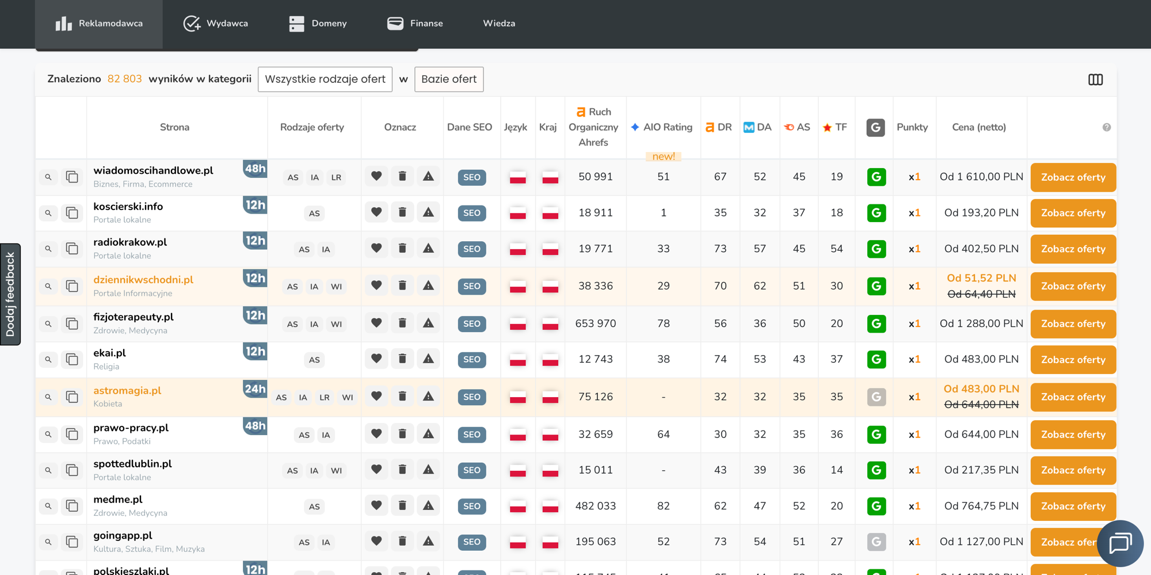Open the help question mark icon
The image size is (1151, 575).
pyautogui.click(x=1106, y=127)
